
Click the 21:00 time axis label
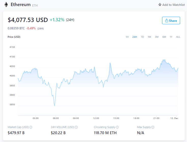pyautogui.click(x=156, y=118)
